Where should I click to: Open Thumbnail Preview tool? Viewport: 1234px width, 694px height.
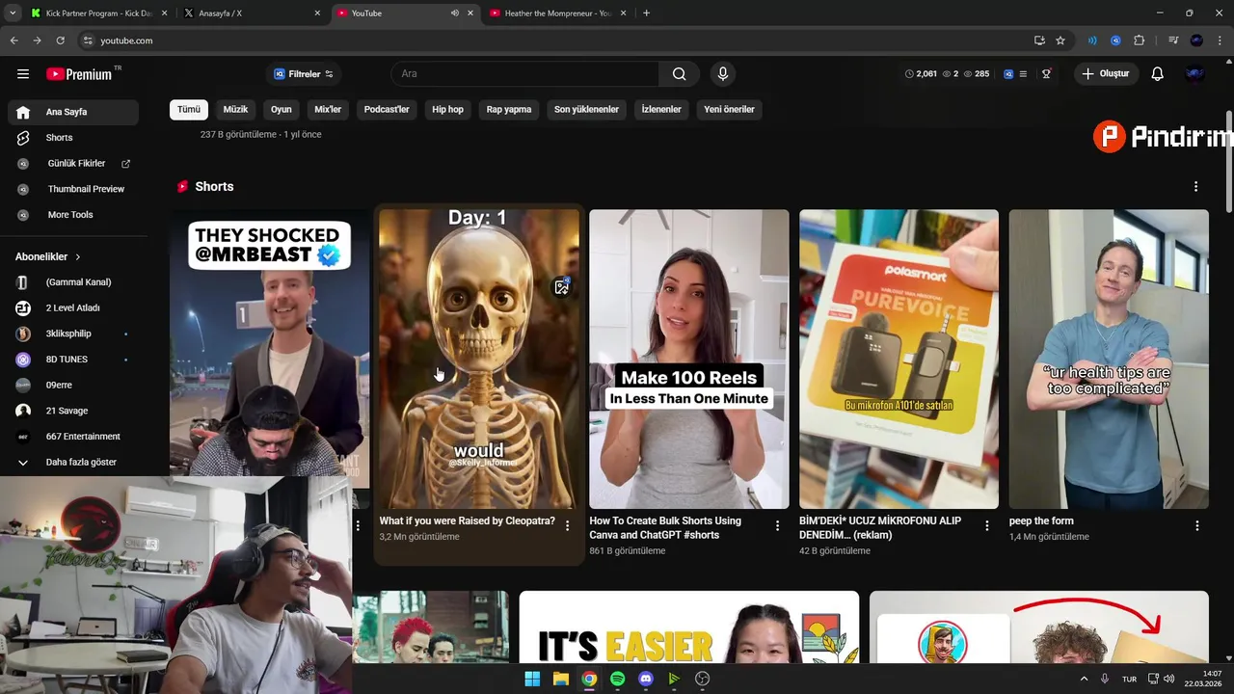tap(73, 189)
